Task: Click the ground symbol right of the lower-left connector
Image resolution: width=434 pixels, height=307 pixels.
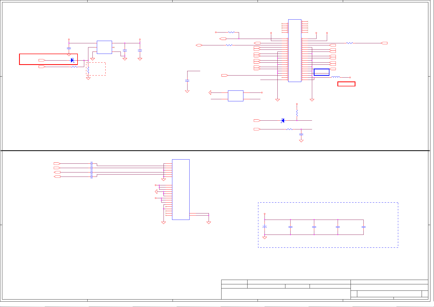Action: pos(209,222)
